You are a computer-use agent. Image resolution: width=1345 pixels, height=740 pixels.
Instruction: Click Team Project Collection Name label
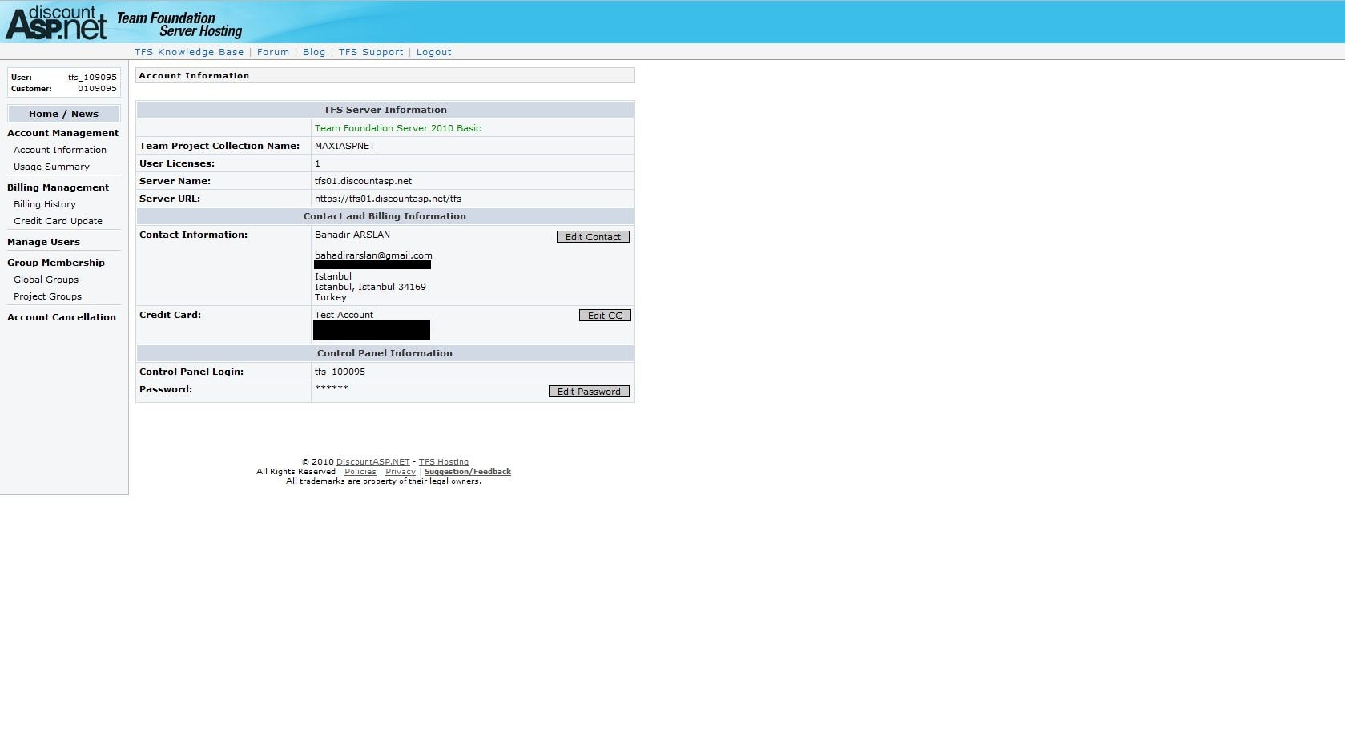tap(219, 146)
